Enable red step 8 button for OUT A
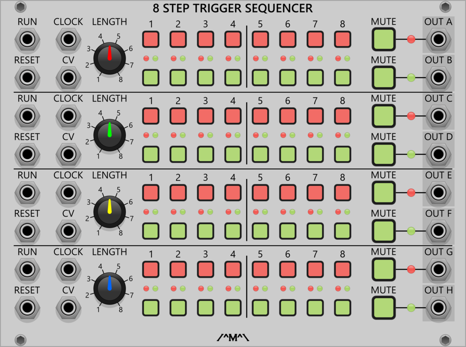This screenshot has width=466, height=347. (x=342, y=39)
